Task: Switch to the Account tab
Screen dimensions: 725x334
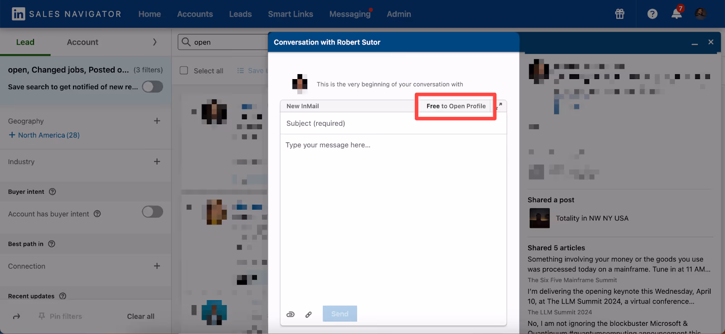Action: click(82, 42)
